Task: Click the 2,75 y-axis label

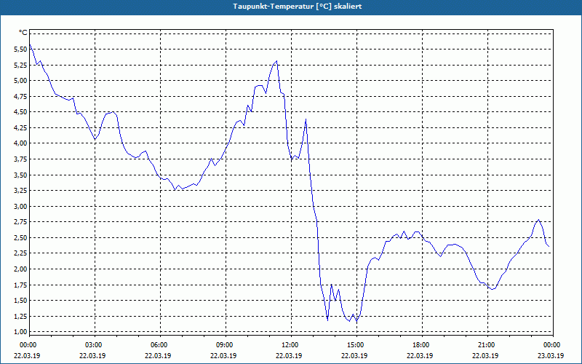Action: (21, 222)
